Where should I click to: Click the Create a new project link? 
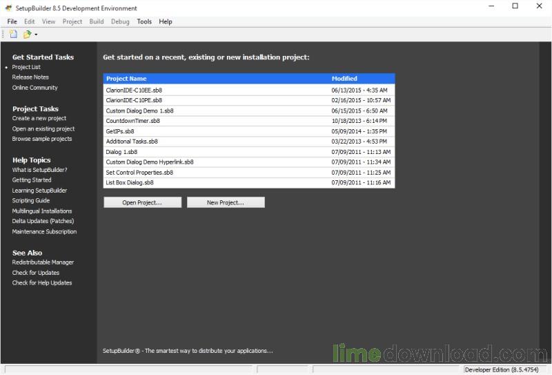tap(39, 119)
